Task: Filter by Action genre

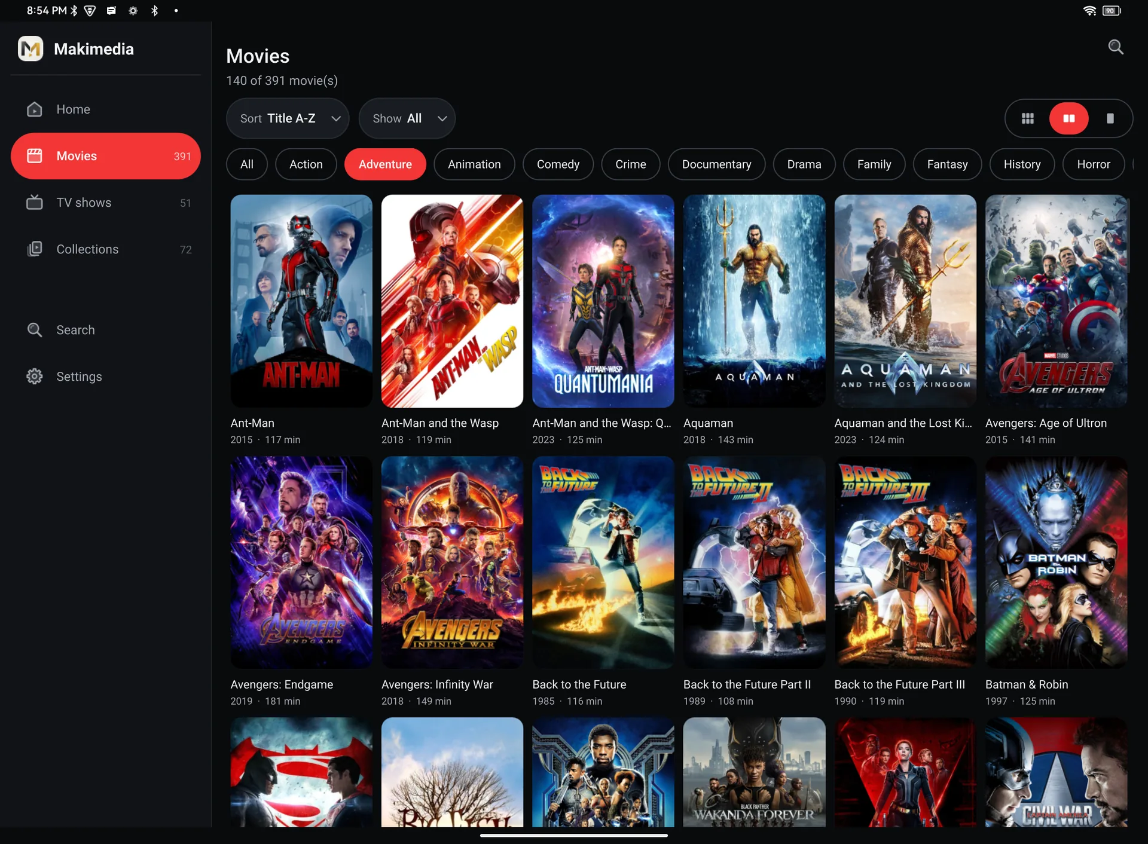Action: 306,164
